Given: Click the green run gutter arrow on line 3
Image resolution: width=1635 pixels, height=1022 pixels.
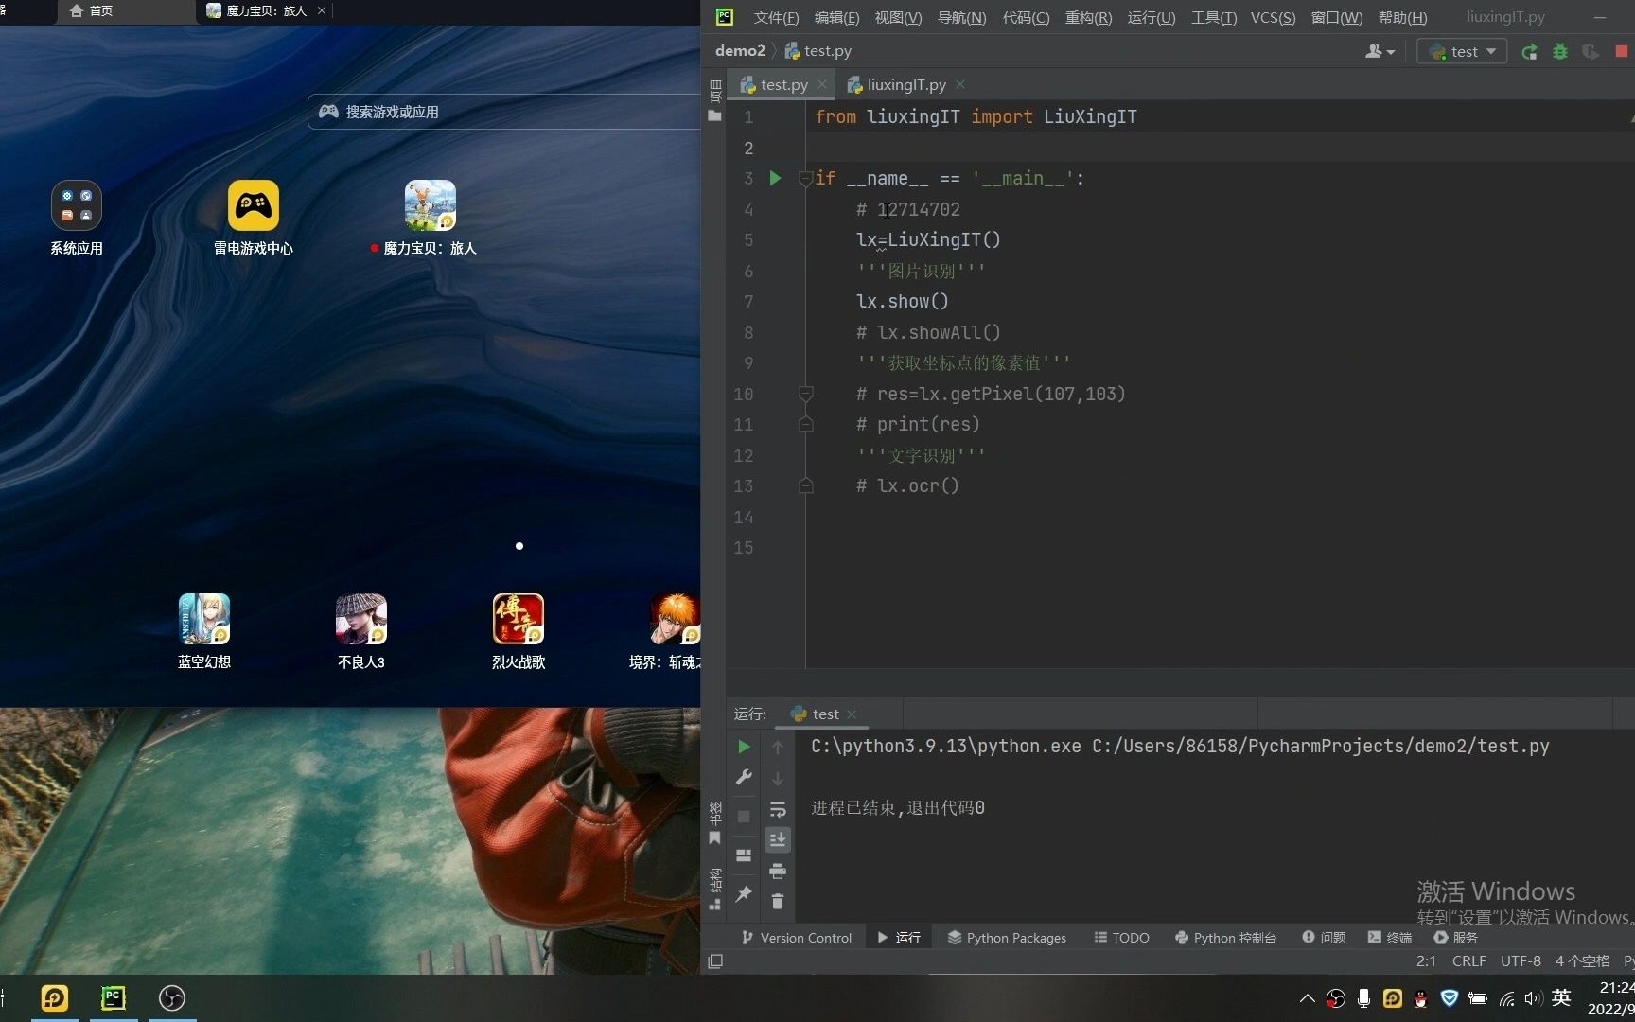Looking at the screenshot, I should tap(775, 178).
